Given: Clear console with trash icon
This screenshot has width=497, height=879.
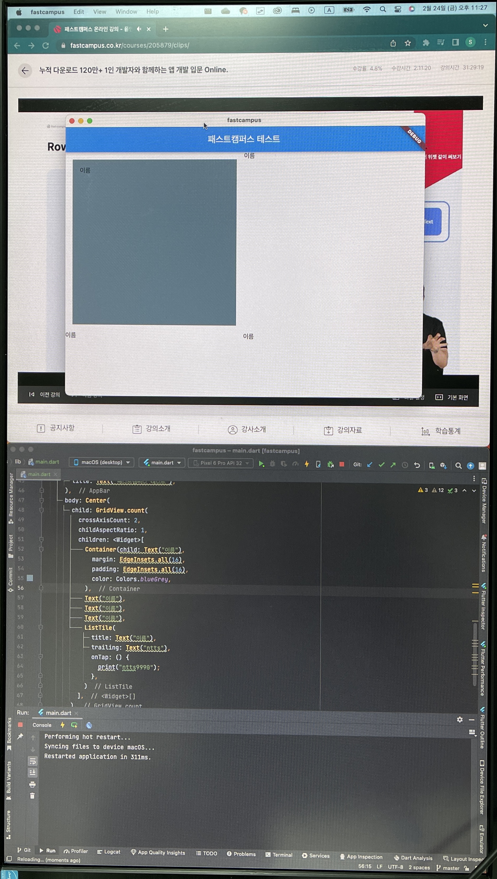Looking at the screenshot, I should (x=32, y=796).
